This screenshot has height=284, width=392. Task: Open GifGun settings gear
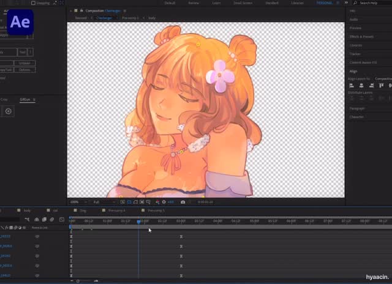tap(8, 111)
